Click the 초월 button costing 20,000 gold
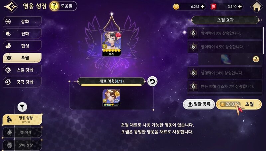The image size is (266, 151). (x=239, y=104)
